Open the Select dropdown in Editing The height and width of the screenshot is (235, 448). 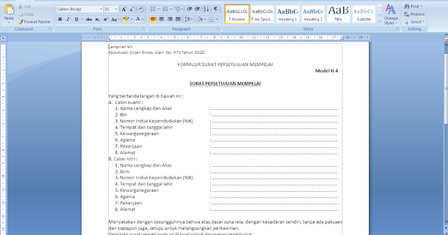(x=414, y=22)
